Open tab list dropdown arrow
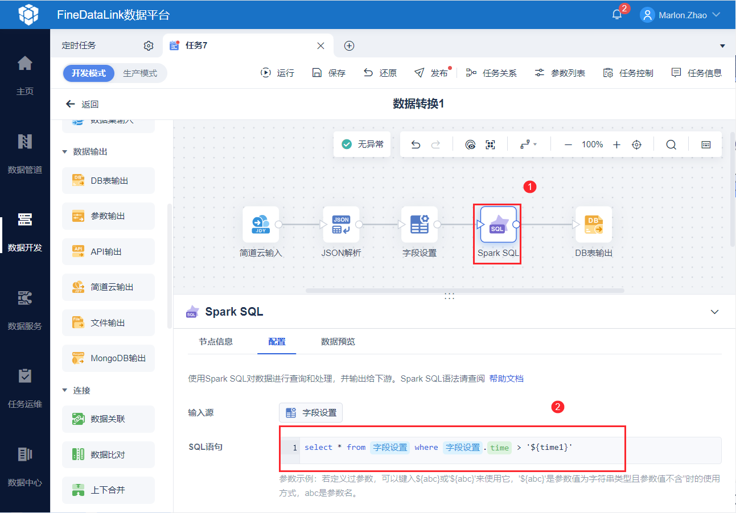Viewport: 736px width, 513px height. [722, 45]
